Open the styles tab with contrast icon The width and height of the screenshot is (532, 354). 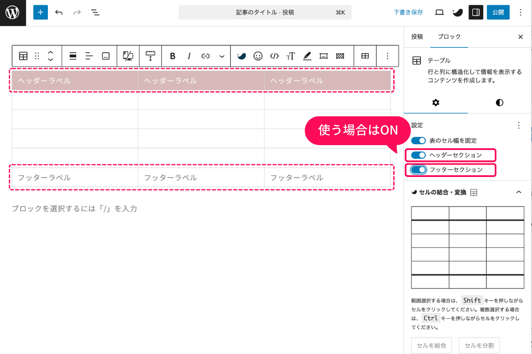point(499,103)
